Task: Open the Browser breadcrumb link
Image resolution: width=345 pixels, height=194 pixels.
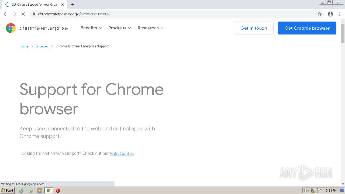Action: click(42, 46)
